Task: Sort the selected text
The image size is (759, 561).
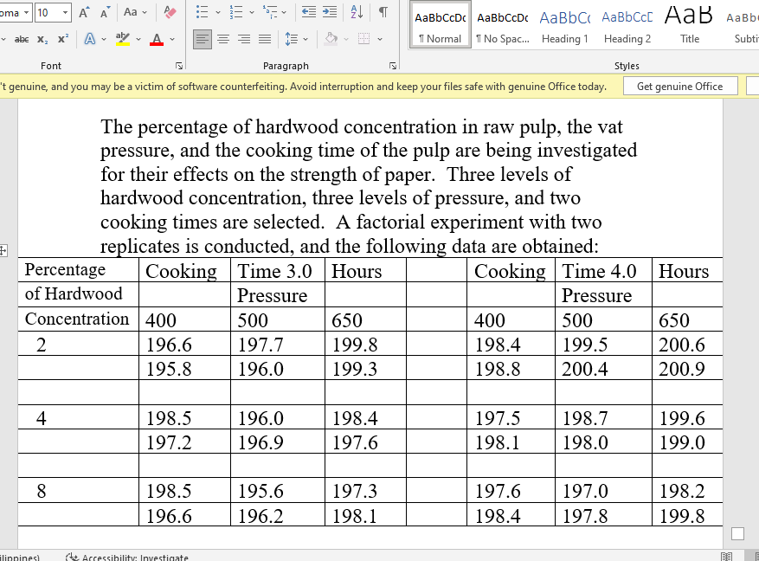Action: coord(357,12)
